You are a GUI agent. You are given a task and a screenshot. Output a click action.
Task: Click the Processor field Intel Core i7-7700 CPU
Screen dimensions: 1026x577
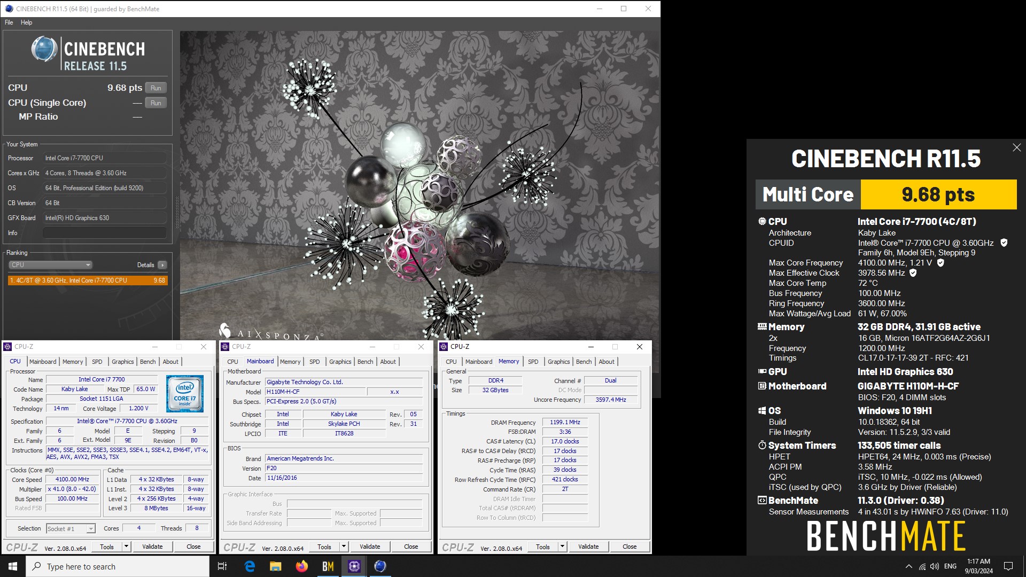click(x=105, y=158)
